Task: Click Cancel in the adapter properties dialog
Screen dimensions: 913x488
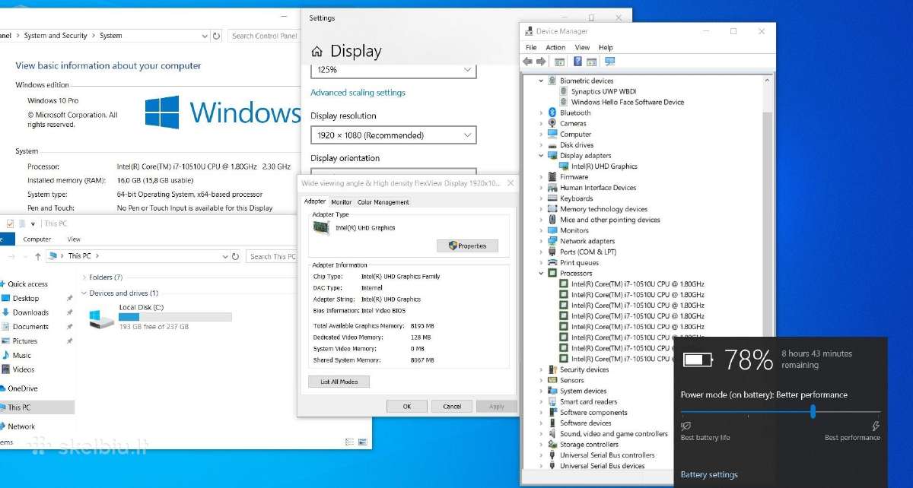Action: click(452, 407)
